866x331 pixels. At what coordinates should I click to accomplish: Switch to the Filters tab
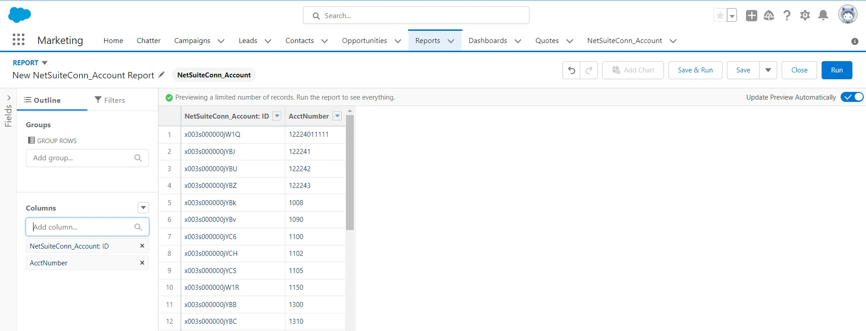pyautogui.click(x=110, y=100)
